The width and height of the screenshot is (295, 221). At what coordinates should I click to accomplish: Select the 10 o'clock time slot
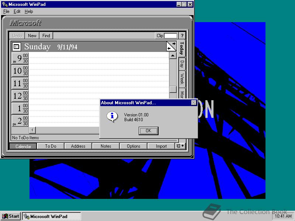pyautogui.click(x=20, y=71)
